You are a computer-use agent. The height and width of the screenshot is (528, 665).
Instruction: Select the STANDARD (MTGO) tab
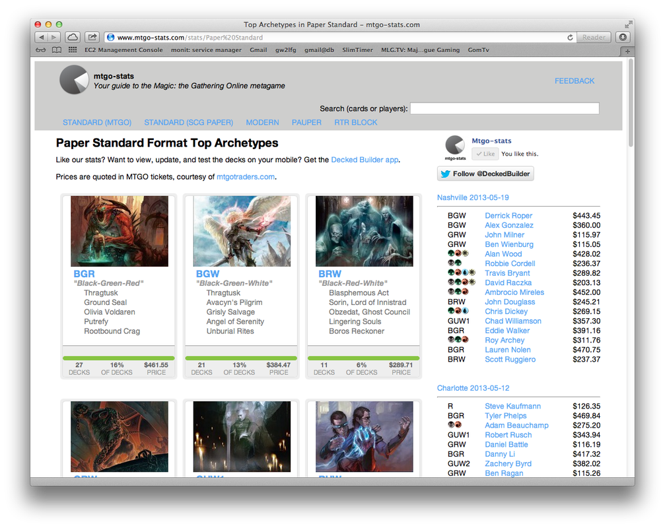[x=97, y=122]
